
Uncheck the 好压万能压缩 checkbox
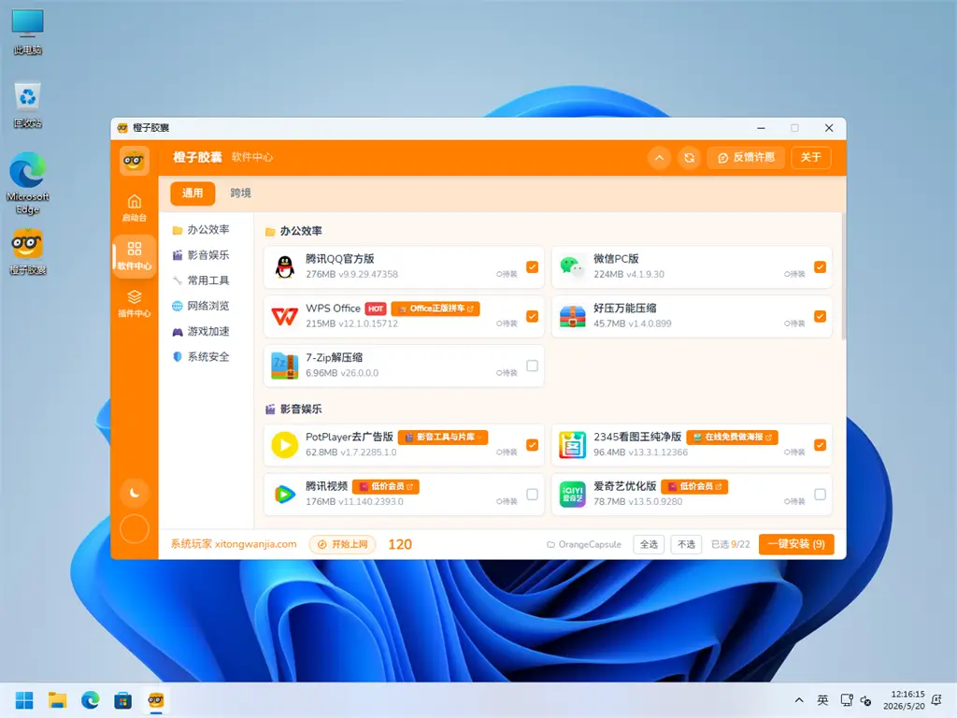[820, 316]
